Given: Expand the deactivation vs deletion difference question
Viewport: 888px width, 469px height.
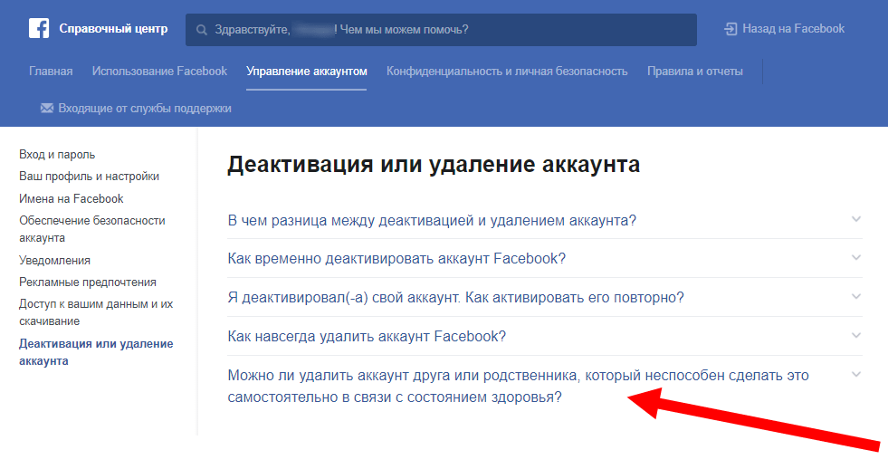Looking at the screenshot, I should (432, 220).
